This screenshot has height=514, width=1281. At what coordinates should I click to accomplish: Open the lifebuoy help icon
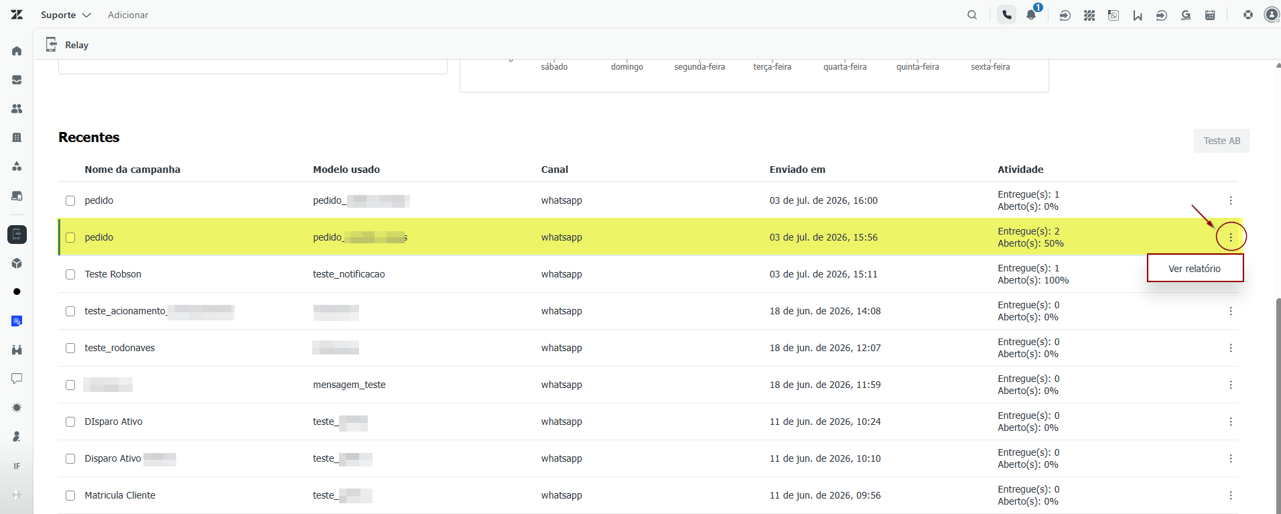(x=1248, y=15)
